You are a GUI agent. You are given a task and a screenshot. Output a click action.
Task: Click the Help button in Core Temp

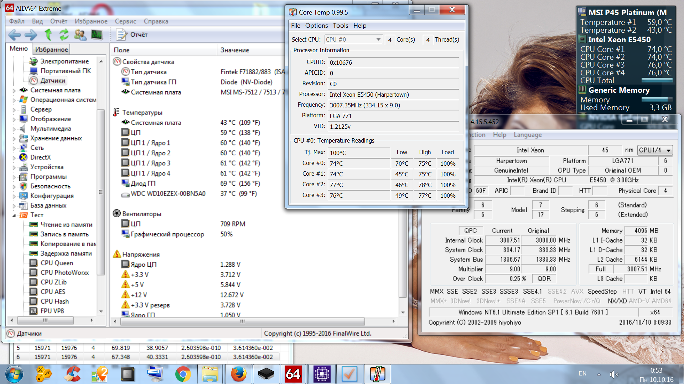(x=360, y=25)
